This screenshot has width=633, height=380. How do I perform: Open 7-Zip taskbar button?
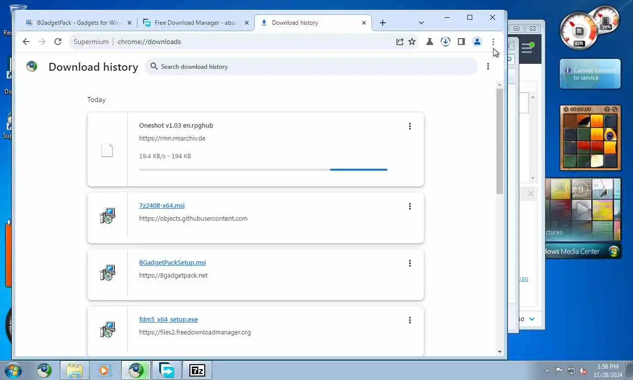[x=197, y=370]
